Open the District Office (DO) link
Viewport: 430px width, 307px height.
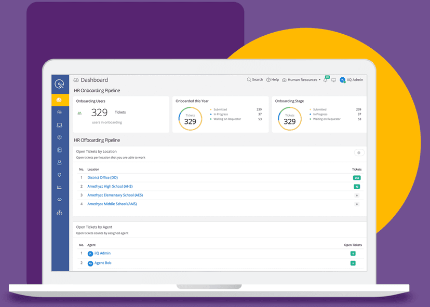coord(102,178)
